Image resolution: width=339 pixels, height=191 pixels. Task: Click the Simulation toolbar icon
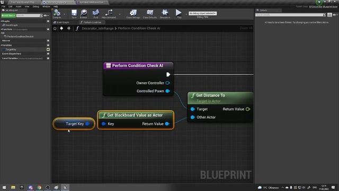tap(165, 13)
